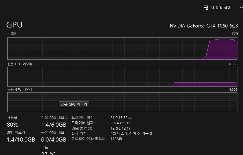Image resolution: width=243 pixels, height=155 pixels.
Task: Click the 1.4/10.0GB value
Action: click(x=21, y=139)
